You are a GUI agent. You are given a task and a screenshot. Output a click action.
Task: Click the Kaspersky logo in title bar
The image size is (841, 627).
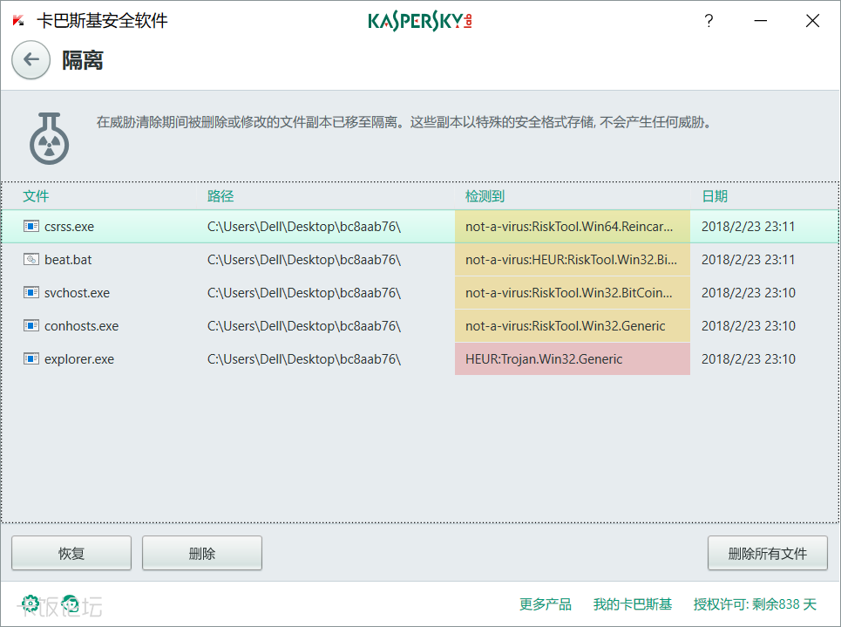point(420,22)
